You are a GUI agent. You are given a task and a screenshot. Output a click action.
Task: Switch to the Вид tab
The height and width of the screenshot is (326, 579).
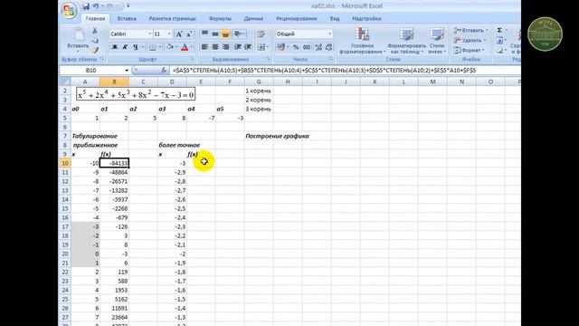(x=335, y=18)
